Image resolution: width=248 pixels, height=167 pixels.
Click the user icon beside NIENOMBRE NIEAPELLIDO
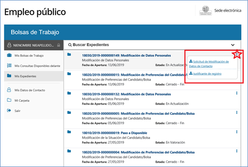pyautogui.click(x=9, y=45)
